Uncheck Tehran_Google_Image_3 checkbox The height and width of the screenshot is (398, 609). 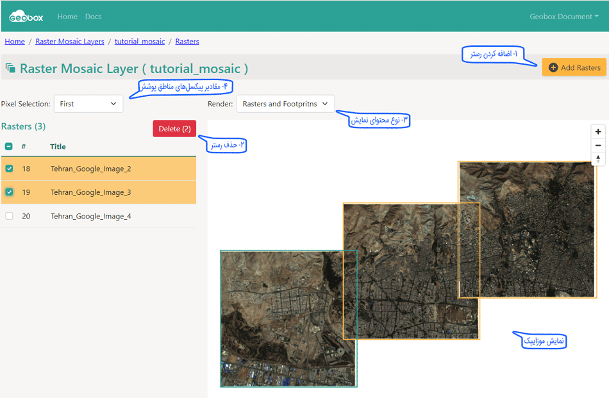point(9,192)
